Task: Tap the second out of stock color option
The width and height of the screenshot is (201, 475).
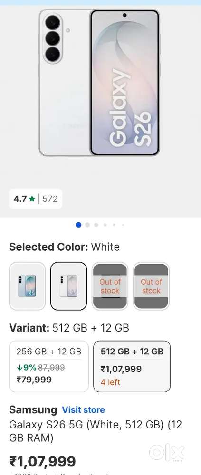Action: 151,286
